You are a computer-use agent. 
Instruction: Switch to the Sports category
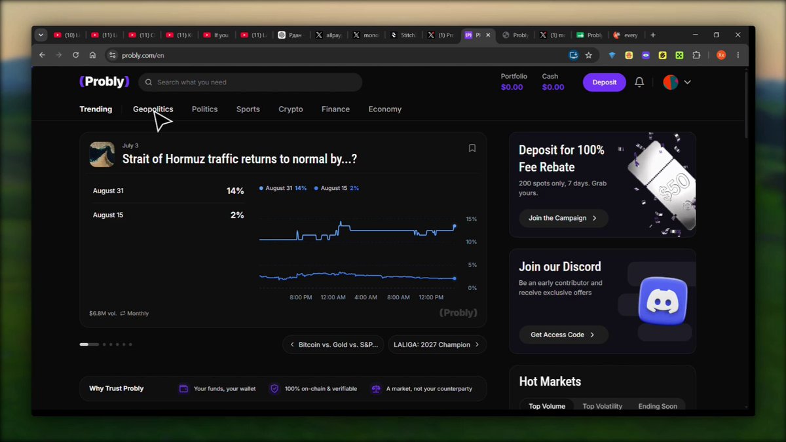point(248,109)
